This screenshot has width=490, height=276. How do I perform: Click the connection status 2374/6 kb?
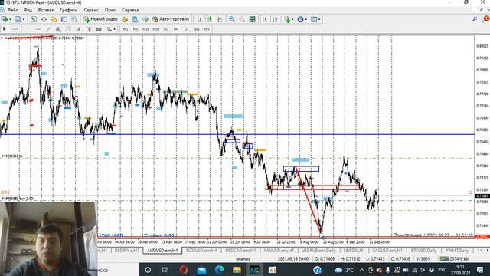click(455, 259)
